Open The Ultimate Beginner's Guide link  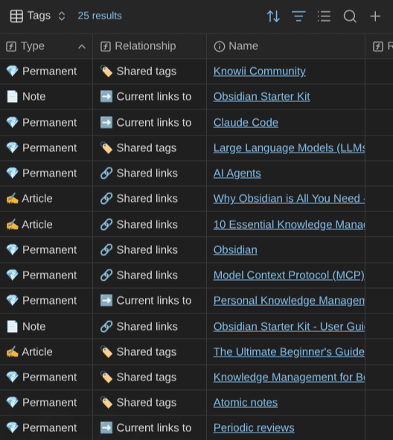point(289,351)
